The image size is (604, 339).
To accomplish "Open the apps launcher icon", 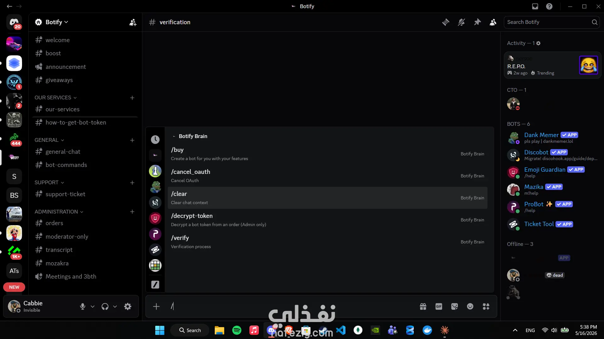I will [x=486, y=306].
